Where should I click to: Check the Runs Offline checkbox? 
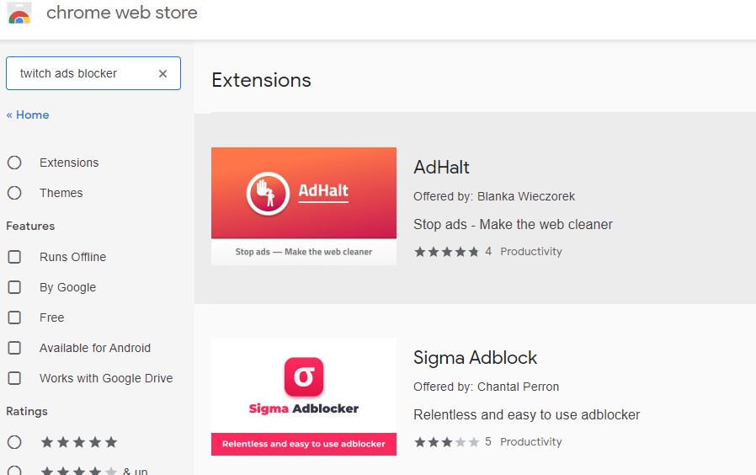[14, 257]
